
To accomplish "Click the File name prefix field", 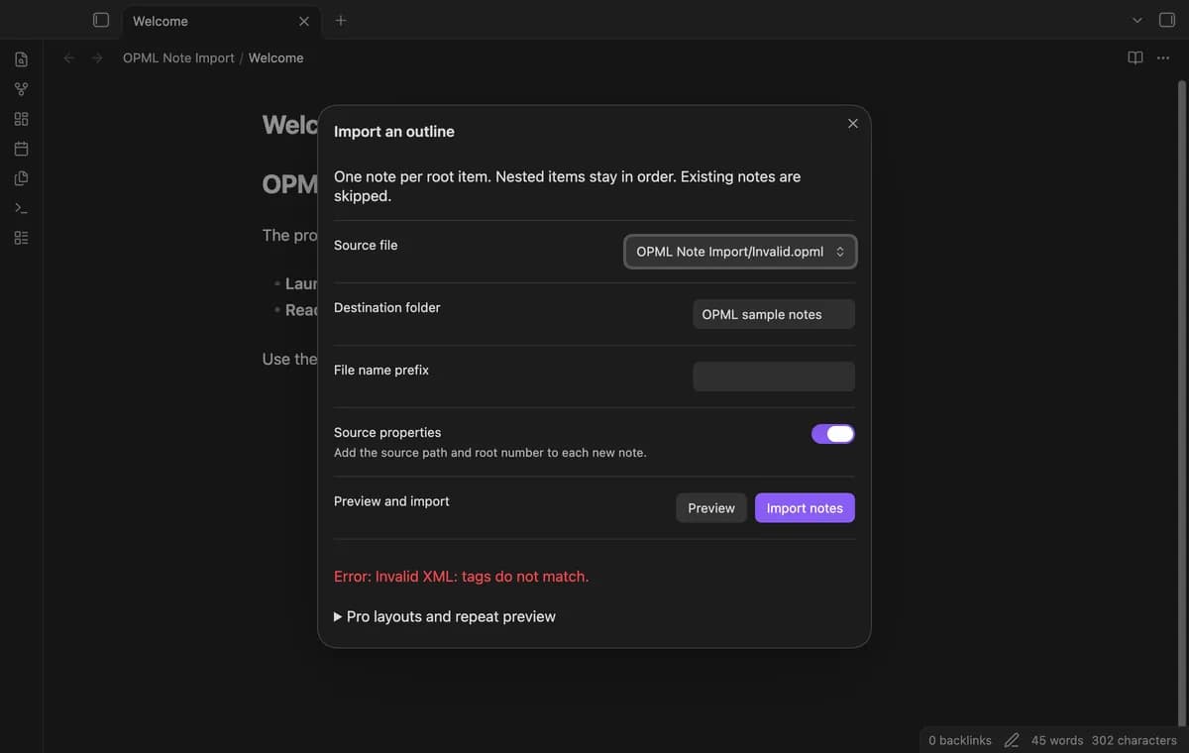I will (x=774, y=376).
